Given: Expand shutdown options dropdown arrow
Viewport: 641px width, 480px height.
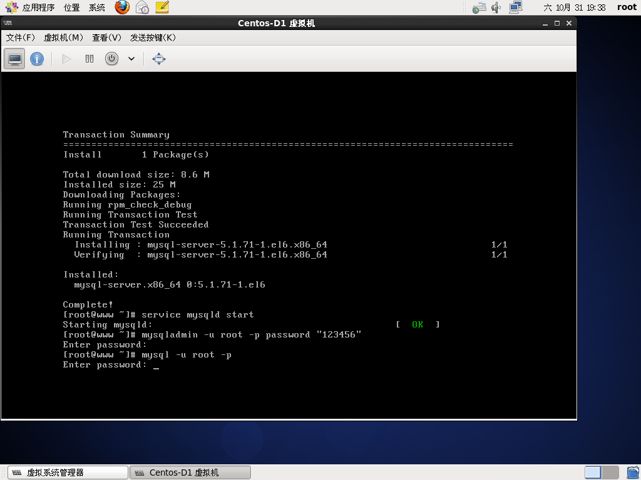Looking at the screenshot, I should 131,59.
